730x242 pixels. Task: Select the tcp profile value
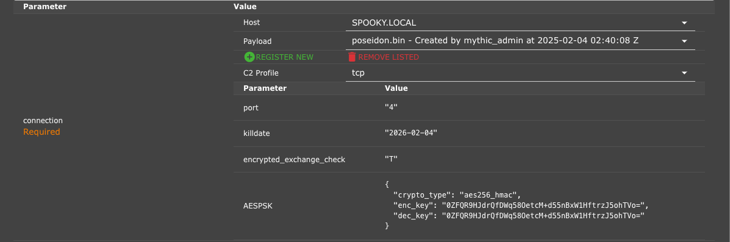point(520,73)
